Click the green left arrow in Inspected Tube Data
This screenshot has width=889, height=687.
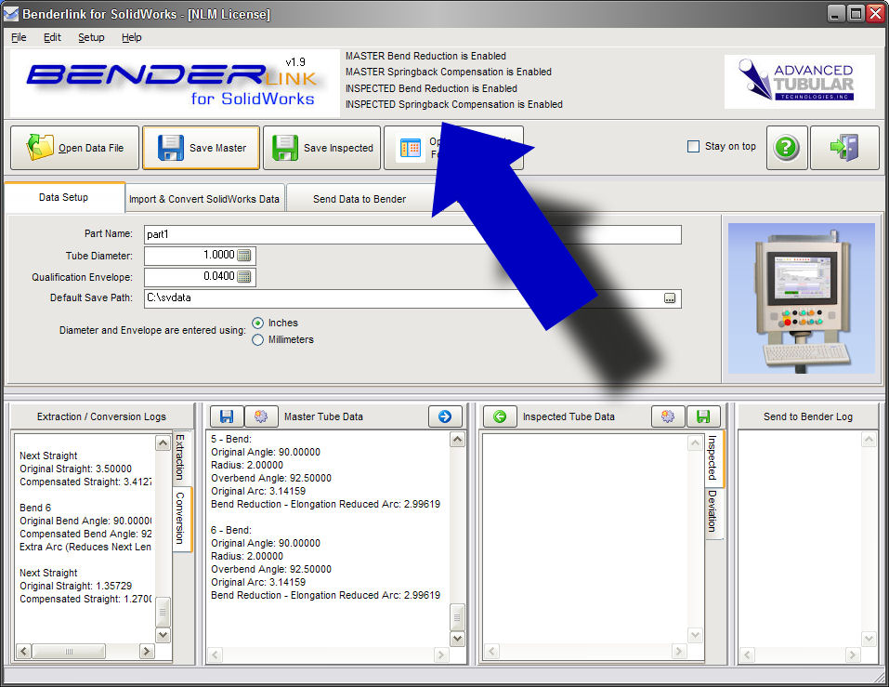pos(500,416)
